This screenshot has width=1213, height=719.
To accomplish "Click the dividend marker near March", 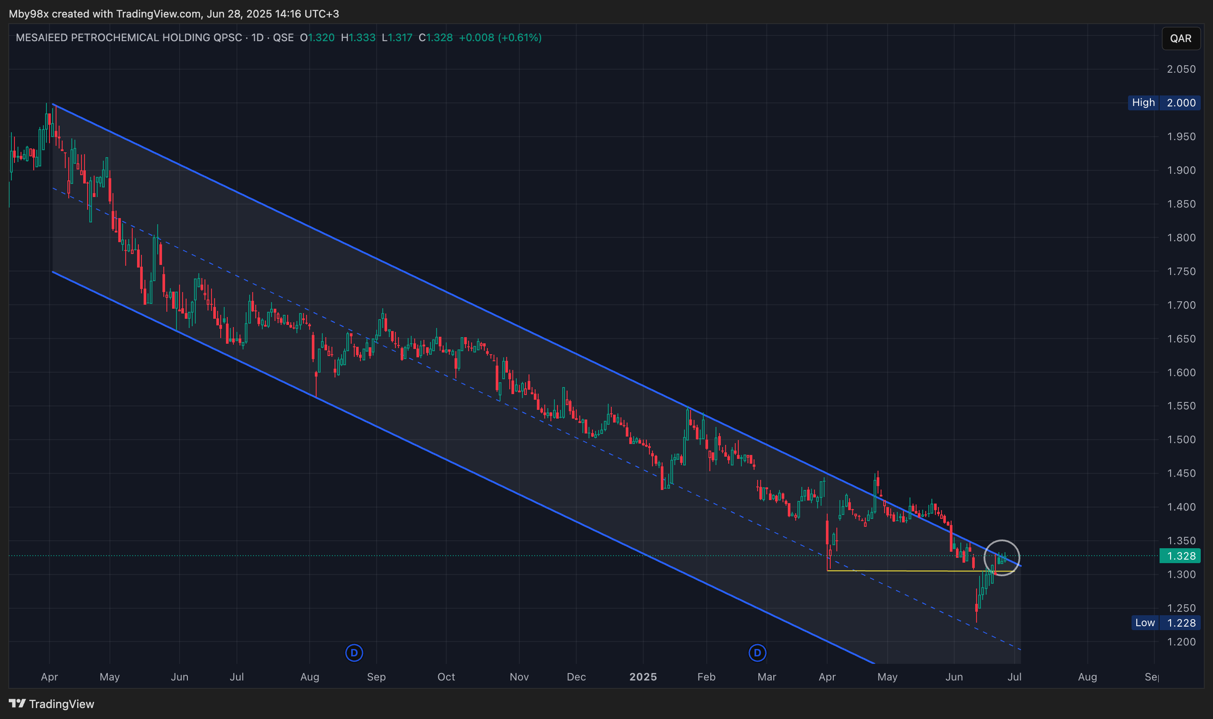I will click(757, 652).
